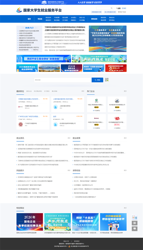This screenshot has height=250, width=143.
Task: Open 就业资讯 in the navigation bar
Action: [x=103, y=18]
